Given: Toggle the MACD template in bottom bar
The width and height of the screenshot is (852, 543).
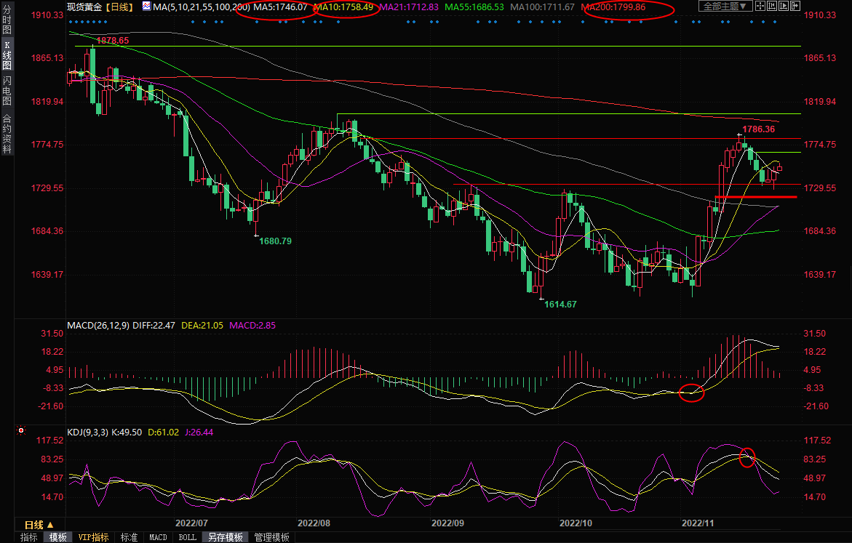Looking at the screenshot, I should pos(158,537).
